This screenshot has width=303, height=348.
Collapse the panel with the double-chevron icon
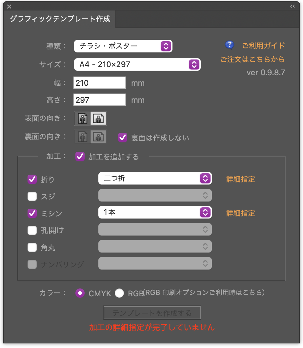click(x=293, y=6)
